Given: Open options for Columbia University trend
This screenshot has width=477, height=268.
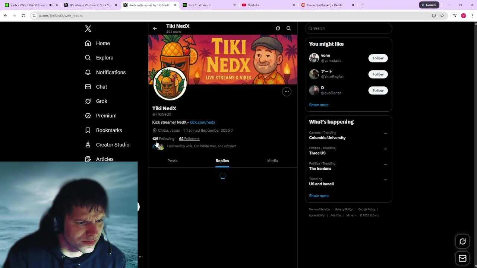Looking at the screenshot, I should [x=385, y=133].
